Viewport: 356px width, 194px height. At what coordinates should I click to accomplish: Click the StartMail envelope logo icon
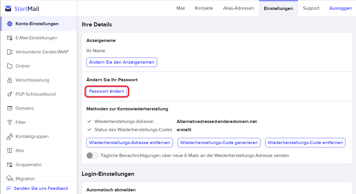tap(8, 9)
